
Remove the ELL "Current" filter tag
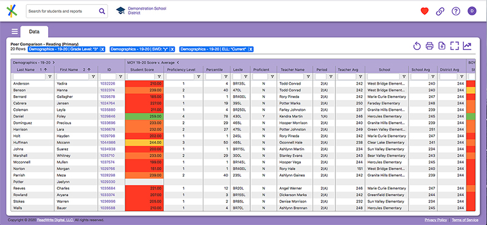click(x=251, y=49)
